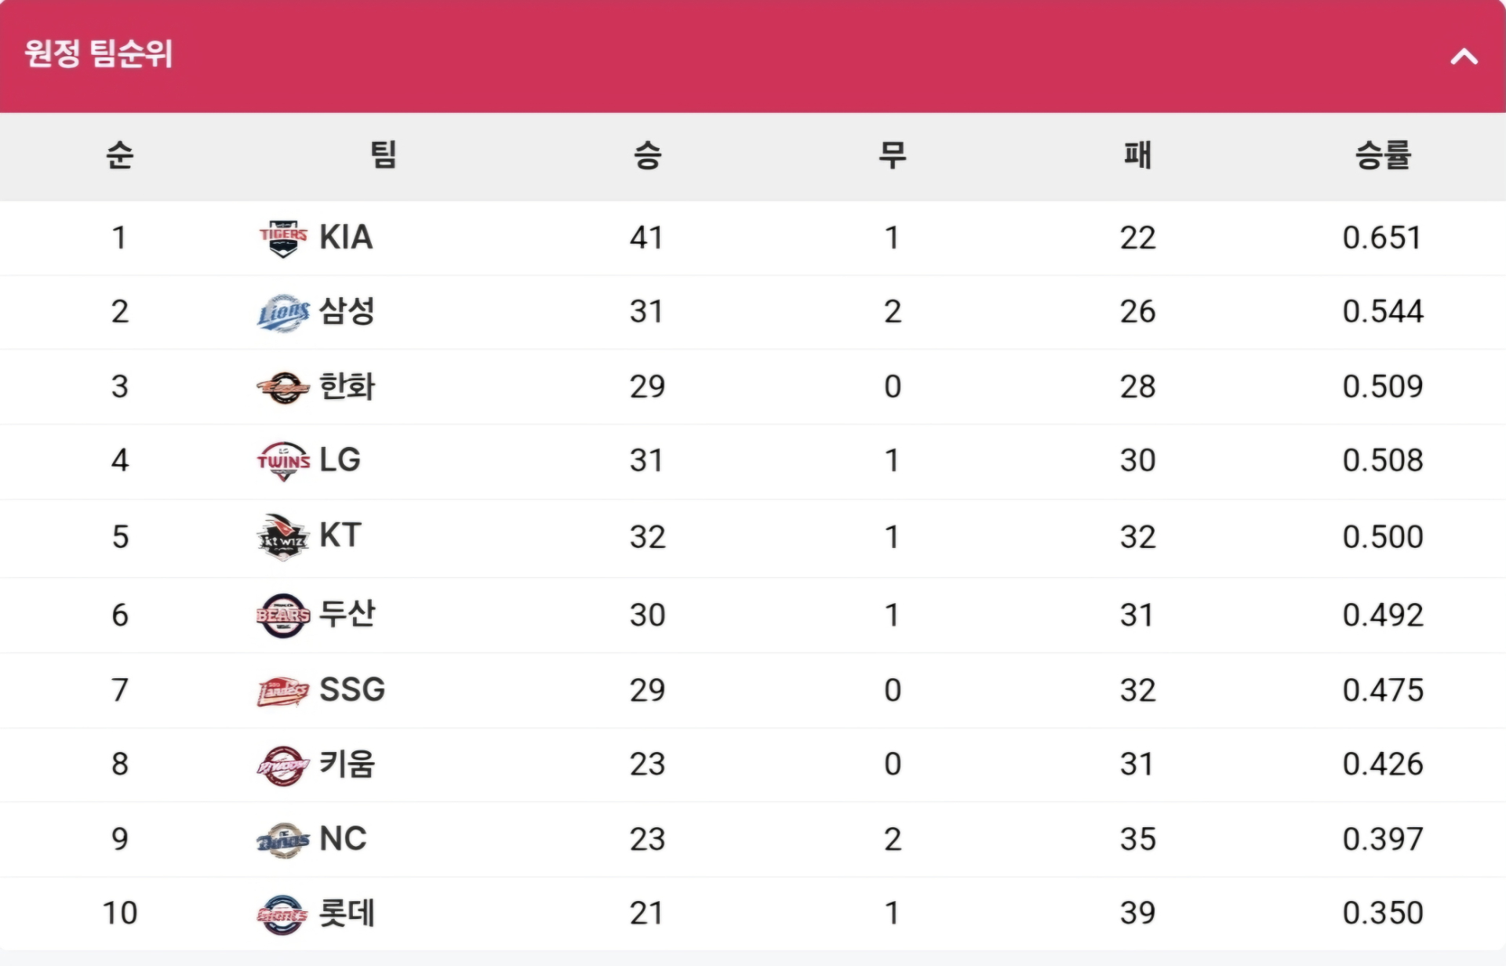This screenshot has width=1506, height=966.
Task: Sort by the 승률 column header
Action: click(x=1383, y=154)
